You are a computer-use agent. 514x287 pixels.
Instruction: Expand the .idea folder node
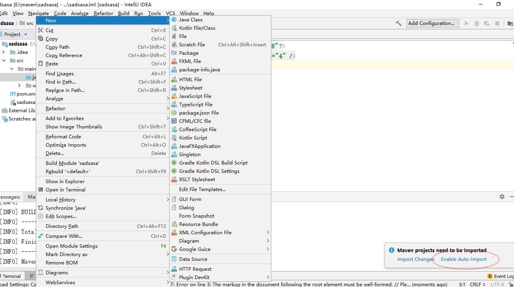tap(4, 52)
